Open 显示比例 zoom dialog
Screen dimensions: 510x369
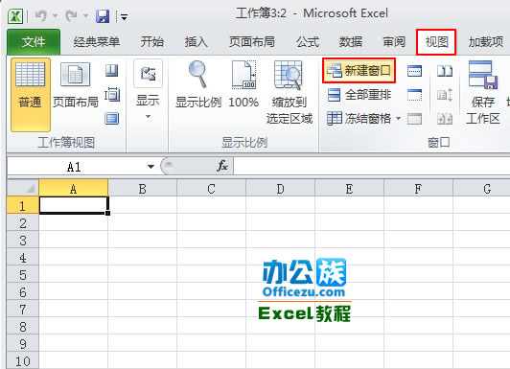tap(198, 84)
